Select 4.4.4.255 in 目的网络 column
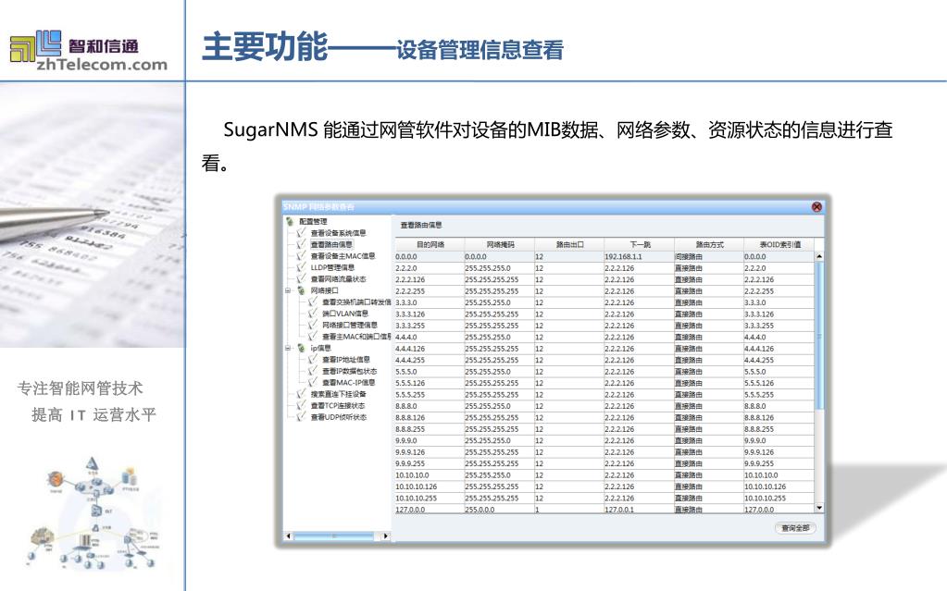947x591 pixels. pyautogui.click(x=430, y=360)
